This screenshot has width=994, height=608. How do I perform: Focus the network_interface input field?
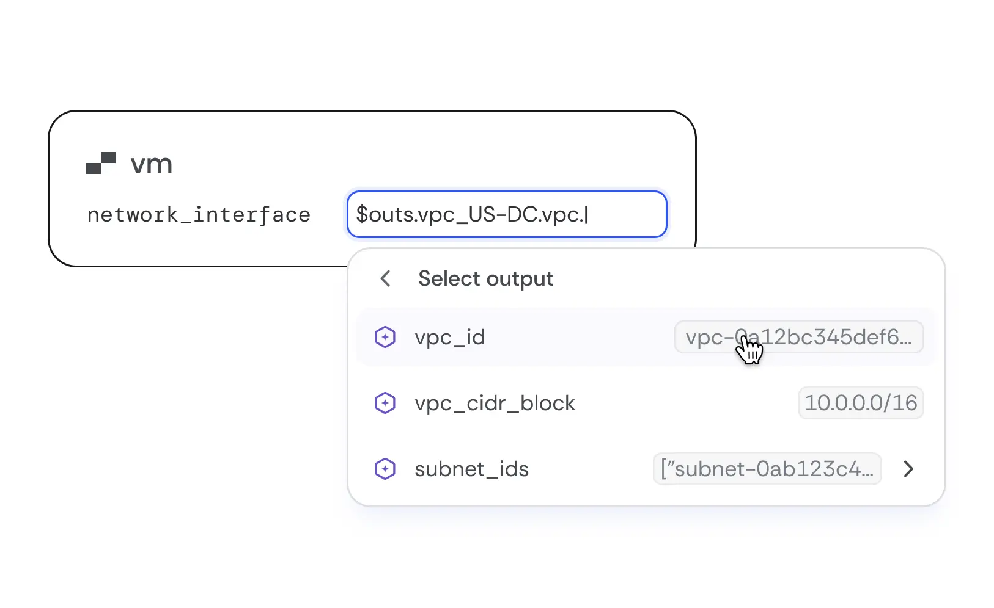[506, 214]
